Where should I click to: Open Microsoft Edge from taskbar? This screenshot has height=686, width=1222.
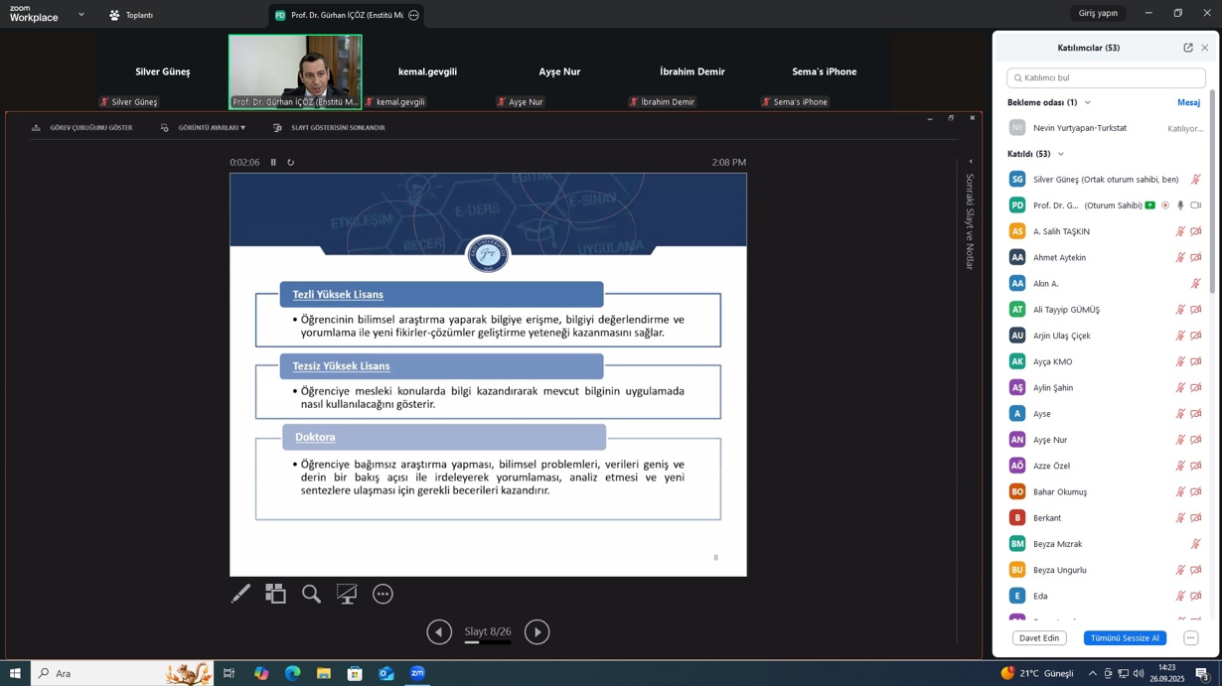(x=292, y=673)
